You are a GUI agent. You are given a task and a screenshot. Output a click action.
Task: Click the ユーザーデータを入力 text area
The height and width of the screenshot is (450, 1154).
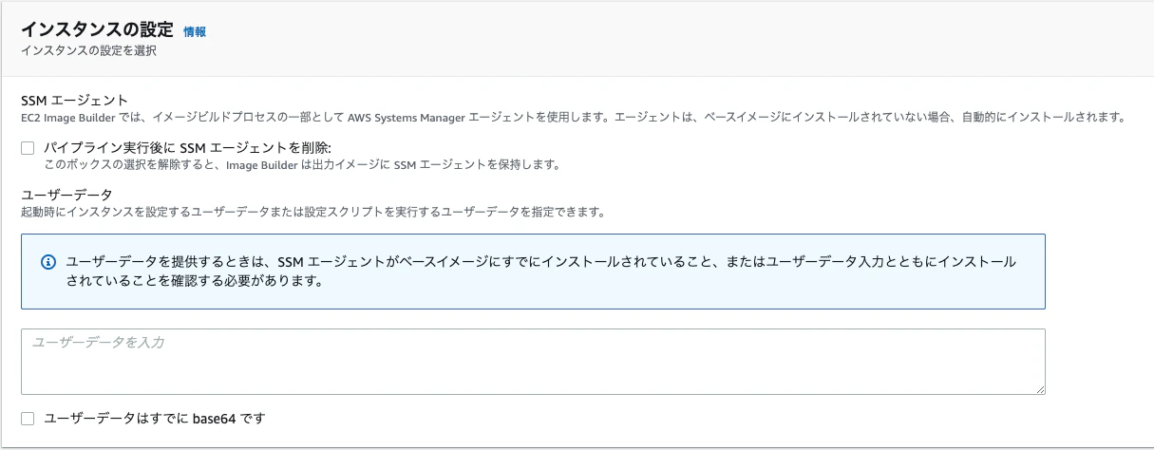coord(533,362)
